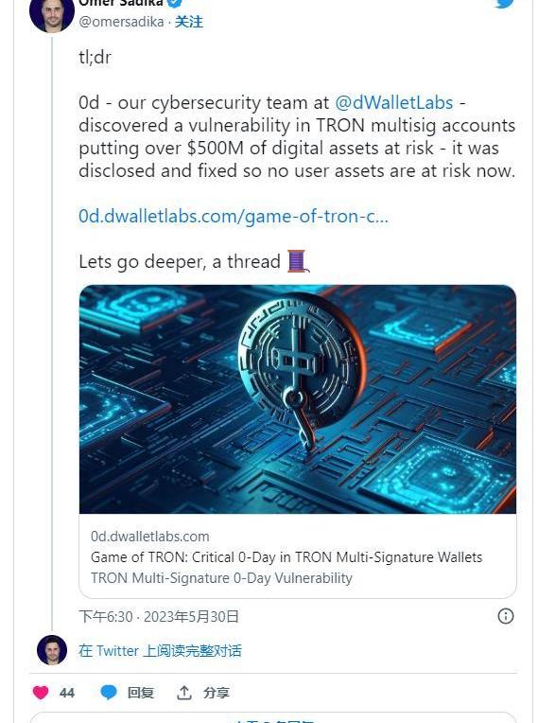Click the share upload arrow icon
This screenshot has height=723, width=538.
tap(183, 692)
